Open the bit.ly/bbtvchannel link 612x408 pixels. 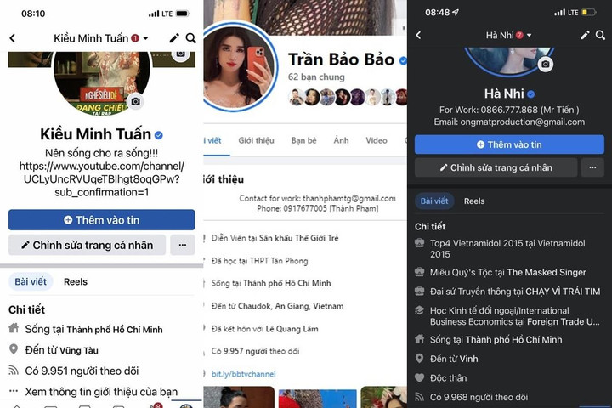coord(244,374)
